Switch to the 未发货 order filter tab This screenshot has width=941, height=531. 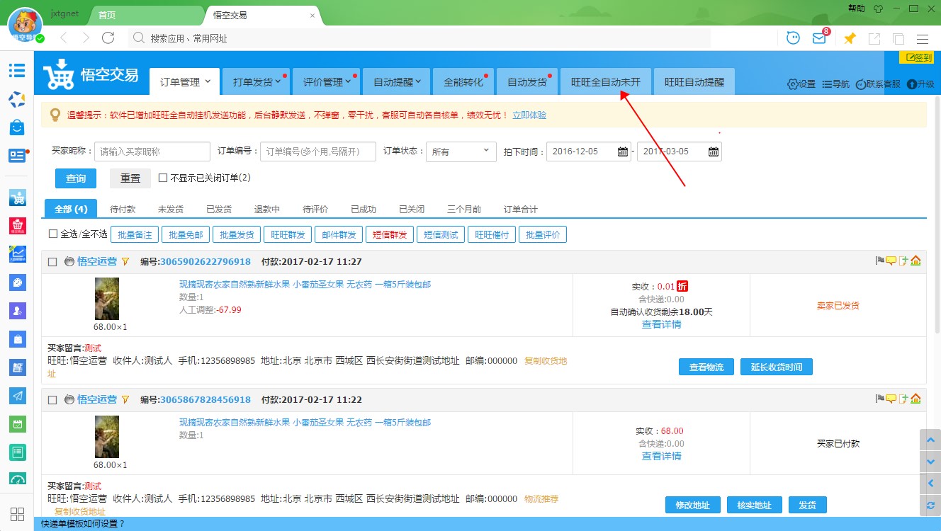point(171,209)
